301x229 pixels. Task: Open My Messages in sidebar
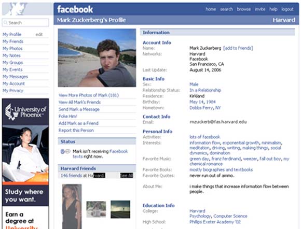pos(15,77)
